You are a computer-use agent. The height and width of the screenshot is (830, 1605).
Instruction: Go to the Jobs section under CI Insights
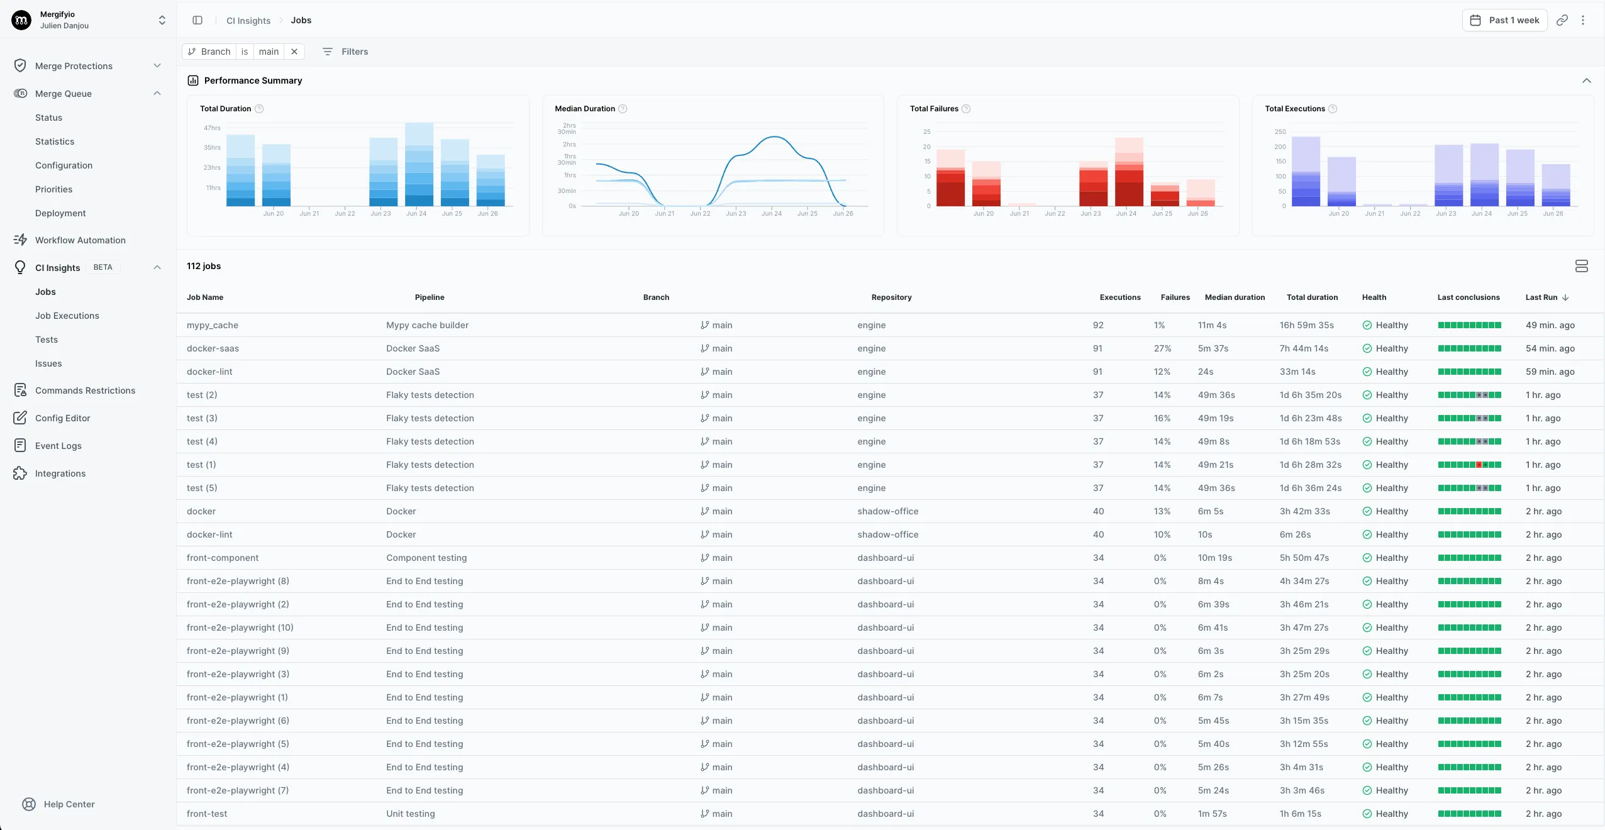tap(45, 291)
